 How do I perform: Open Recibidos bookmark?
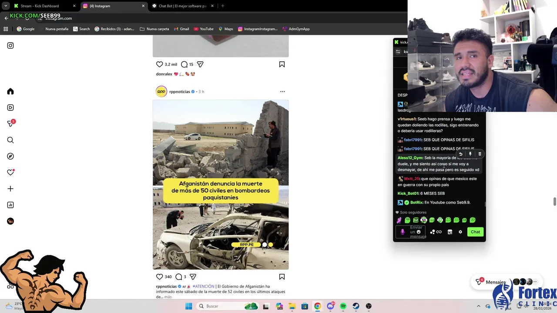[114, 29]
